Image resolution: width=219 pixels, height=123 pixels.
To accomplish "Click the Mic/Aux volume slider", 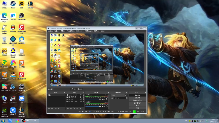I will [93, 99].
